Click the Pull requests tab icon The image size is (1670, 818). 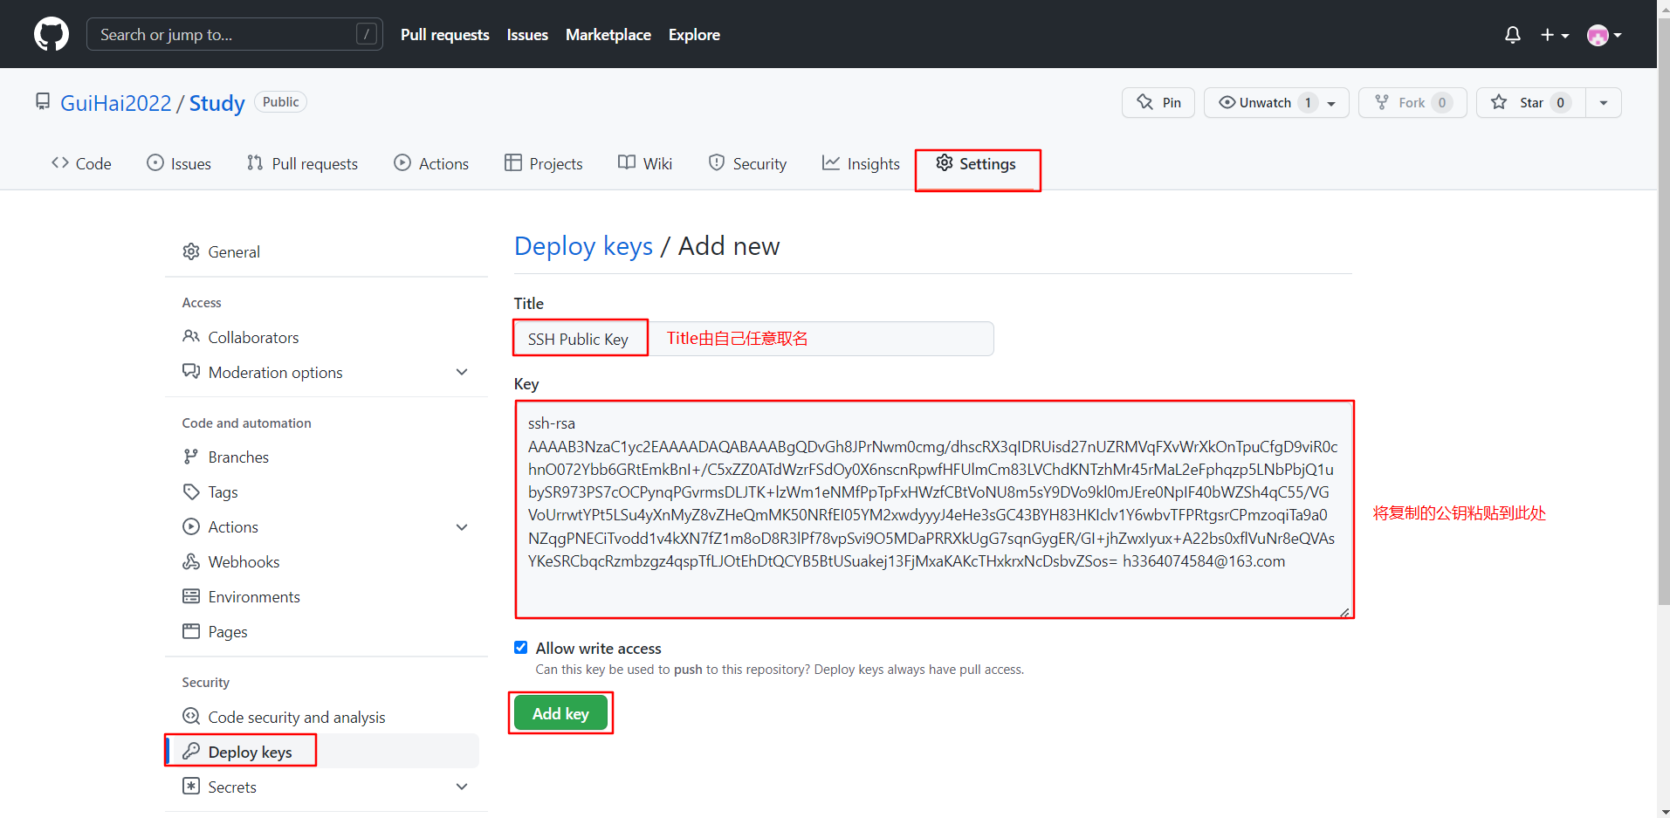coord(255,163)
